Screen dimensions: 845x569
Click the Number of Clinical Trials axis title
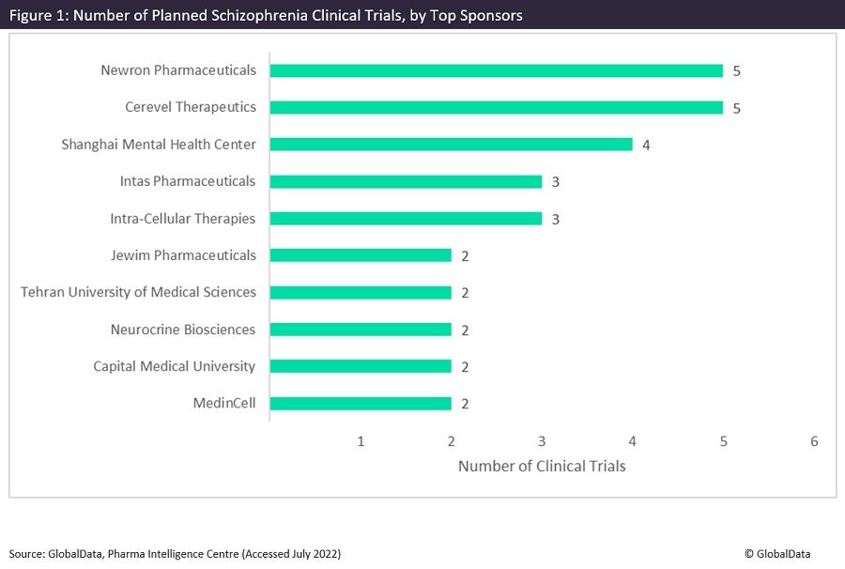tap(542, 466)
